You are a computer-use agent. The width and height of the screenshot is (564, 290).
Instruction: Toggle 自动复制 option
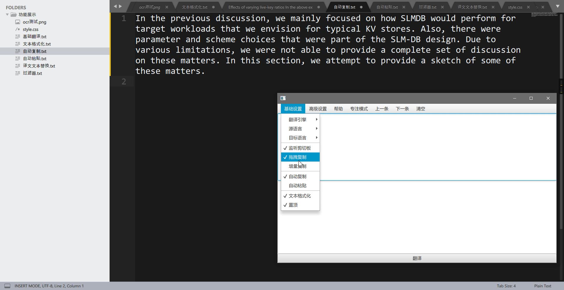300,177
